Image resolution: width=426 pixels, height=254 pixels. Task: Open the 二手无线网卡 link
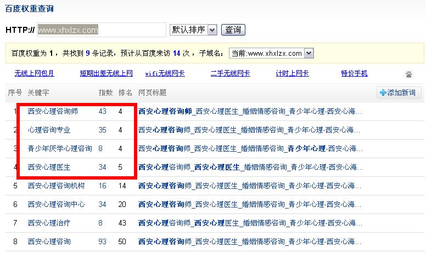point(230,73)
